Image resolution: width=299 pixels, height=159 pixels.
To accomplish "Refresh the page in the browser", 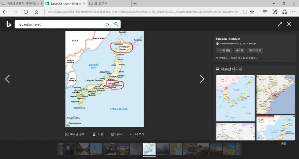I will (x=26, y=12).
